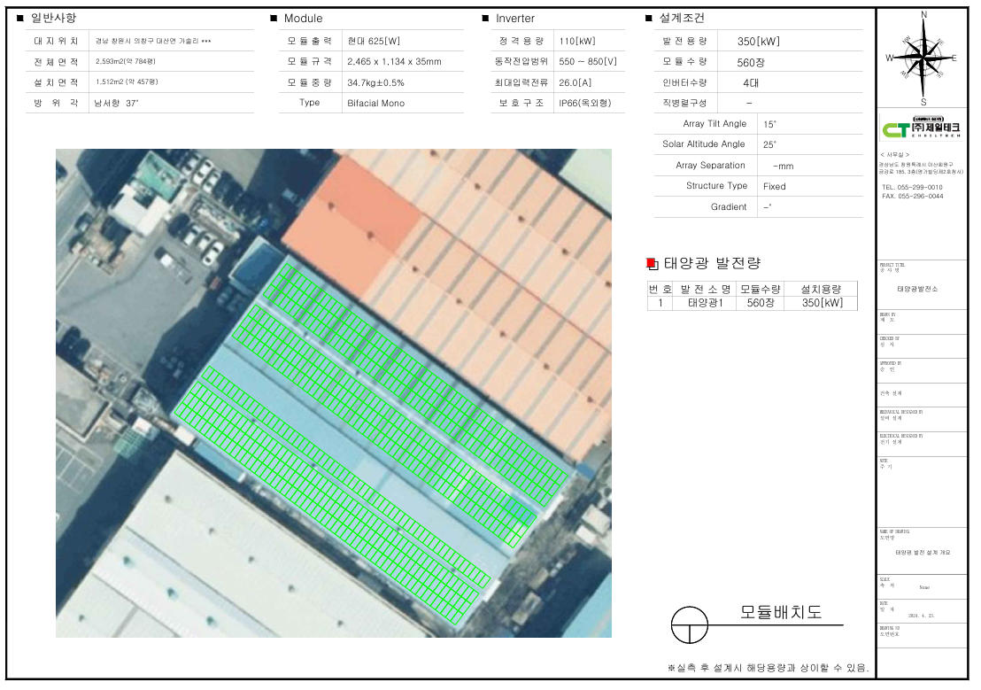981x690 pixels.
Task: Click the 모듈배치도 drawing title
Action: pos(781,612)
